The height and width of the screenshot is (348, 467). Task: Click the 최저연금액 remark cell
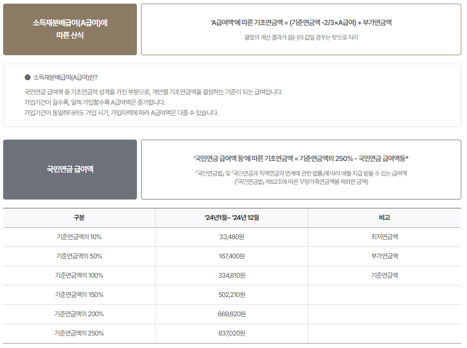385,237
